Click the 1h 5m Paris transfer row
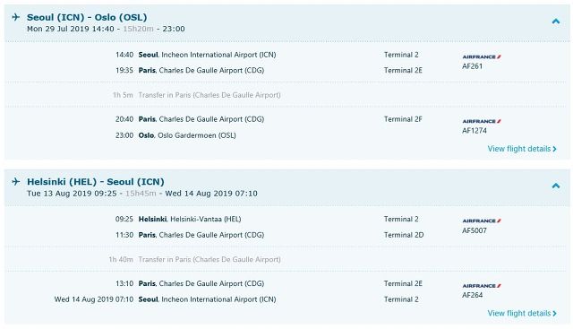 tap(286, 95)
